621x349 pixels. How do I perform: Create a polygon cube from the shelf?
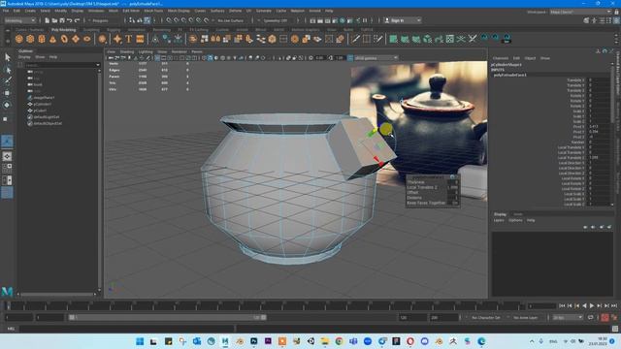30,39
